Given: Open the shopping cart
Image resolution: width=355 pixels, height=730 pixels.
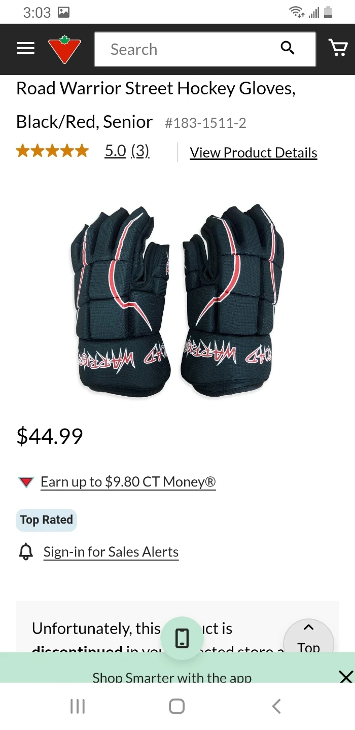Looking at the screenshot, I should pyautogui.click(x=338, y=48).
